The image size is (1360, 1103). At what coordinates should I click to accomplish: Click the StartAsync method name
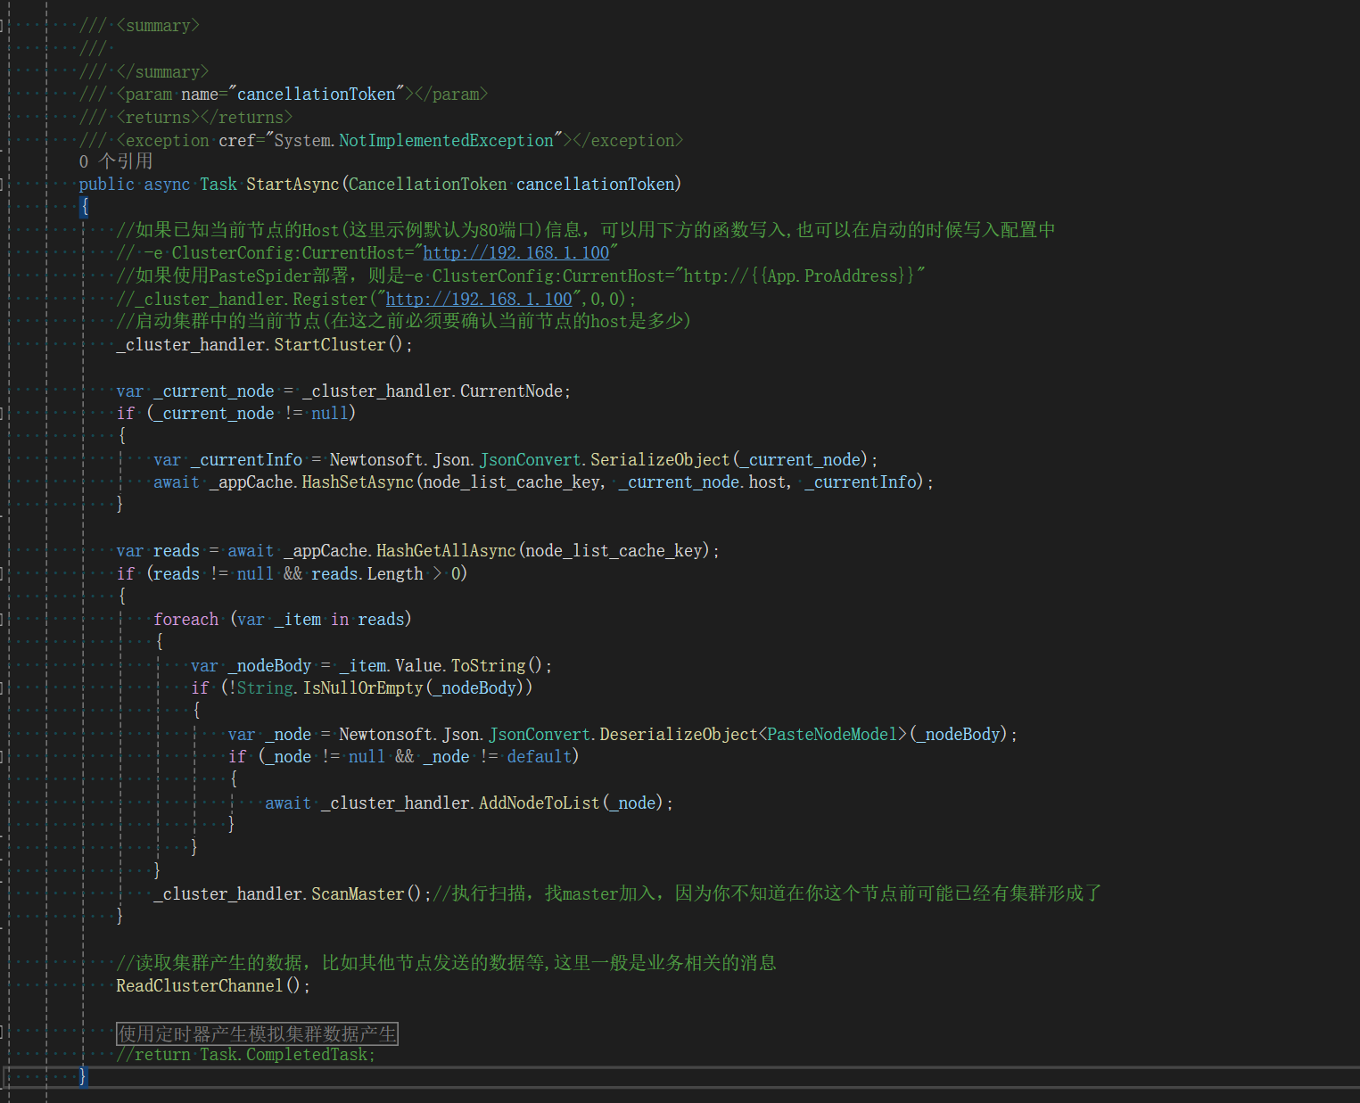tap(293, 185)
